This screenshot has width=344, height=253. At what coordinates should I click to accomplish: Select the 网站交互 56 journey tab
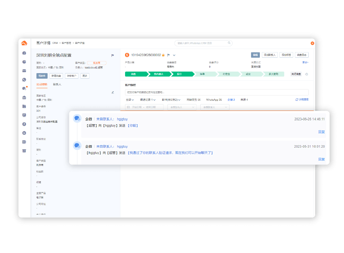[193, 100]
